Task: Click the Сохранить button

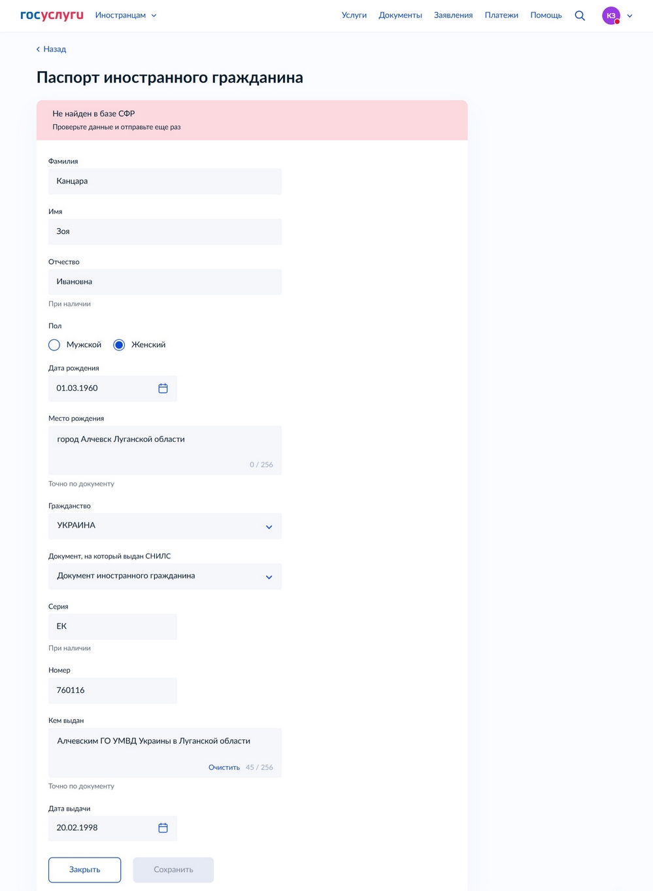Action: tap(173, 869)
